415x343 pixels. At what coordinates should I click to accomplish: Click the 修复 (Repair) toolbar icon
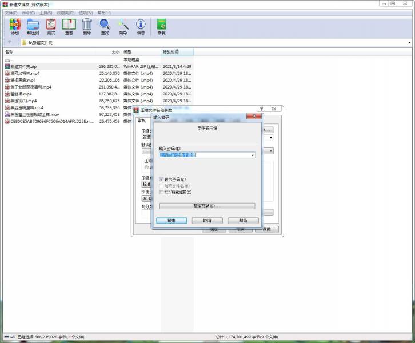click(161, 26)
